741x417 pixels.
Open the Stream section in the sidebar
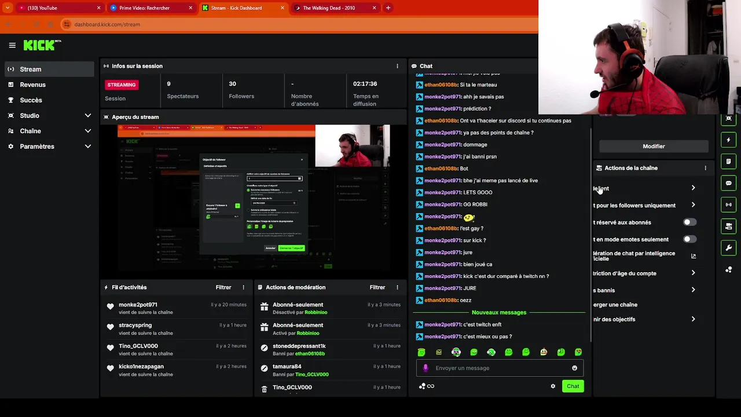tap(49, 69)
